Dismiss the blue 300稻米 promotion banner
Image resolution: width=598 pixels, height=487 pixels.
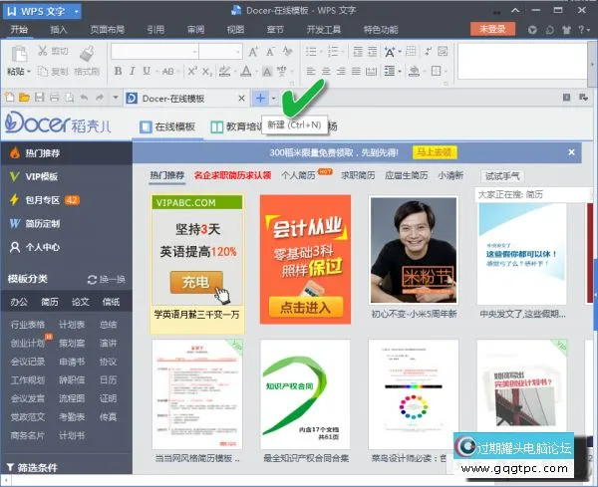point(571,152)
